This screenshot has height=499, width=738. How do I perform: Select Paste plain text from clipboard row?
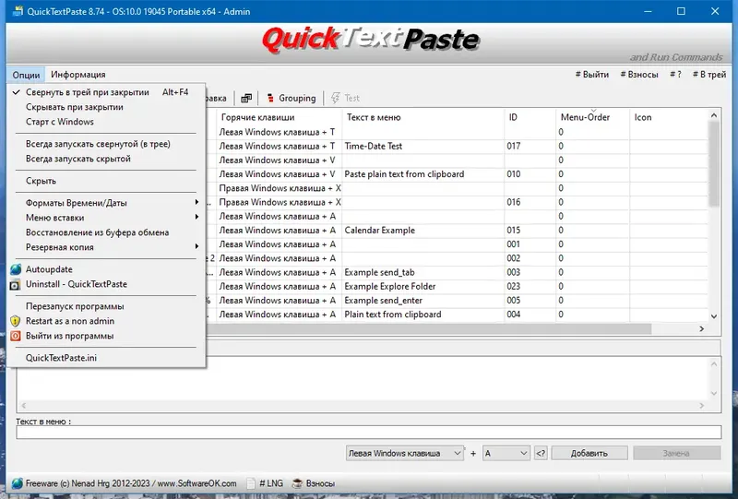pos(456,174)
